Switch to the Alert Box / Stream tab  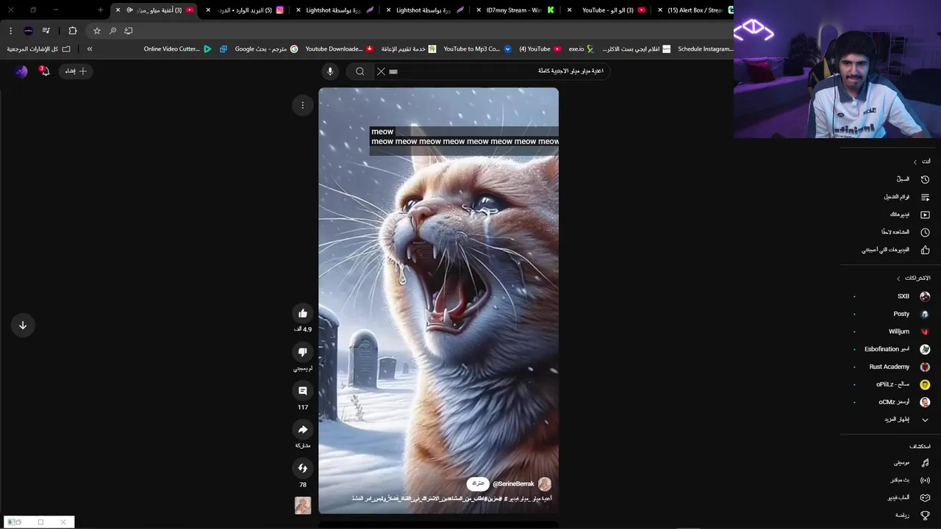695,10
